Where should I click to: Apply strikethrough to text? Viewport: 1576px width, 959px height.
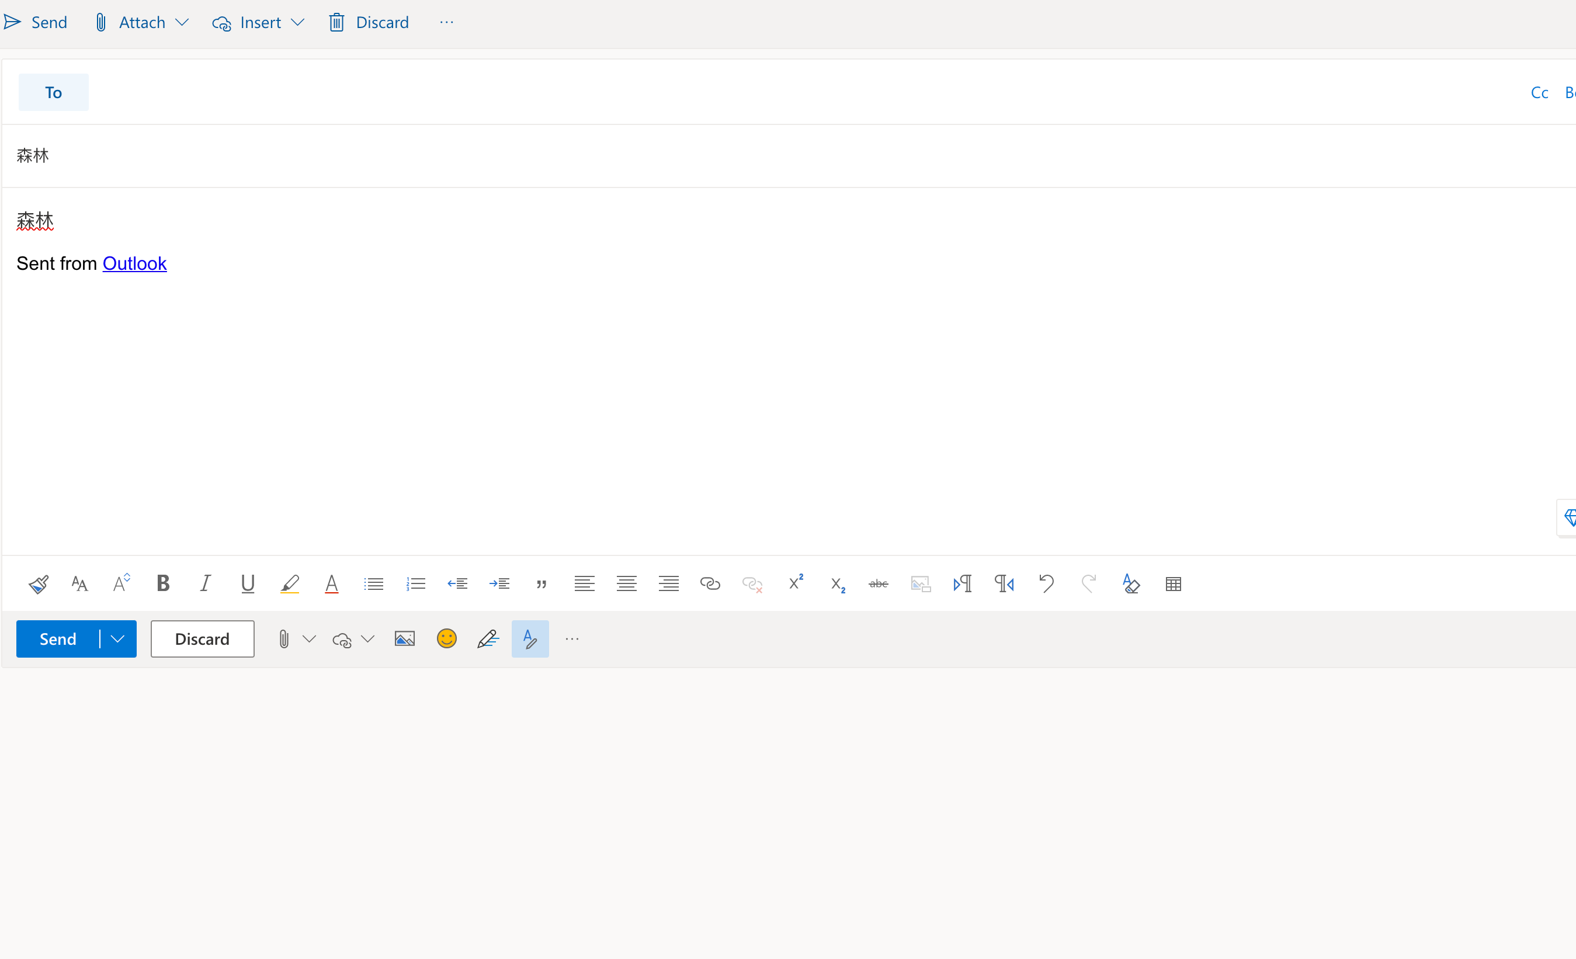click(877, 583)
